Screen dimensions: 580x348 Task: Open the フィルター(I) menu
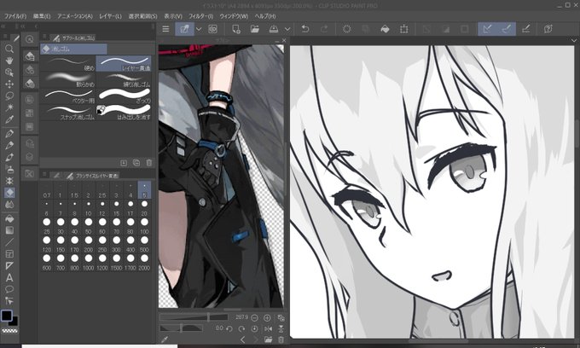coord(200,16)
